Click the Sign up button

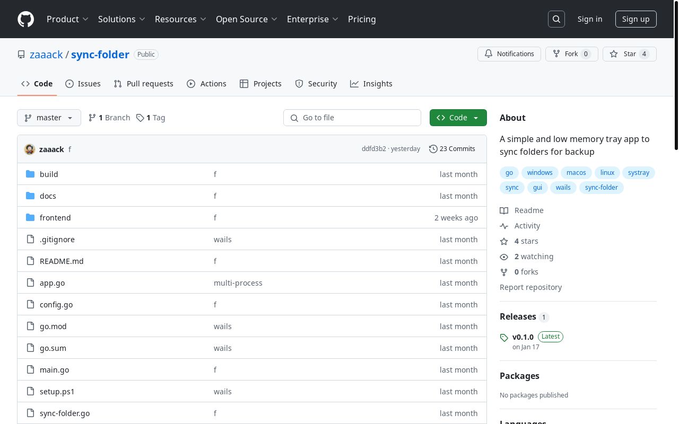pos(636,19)
